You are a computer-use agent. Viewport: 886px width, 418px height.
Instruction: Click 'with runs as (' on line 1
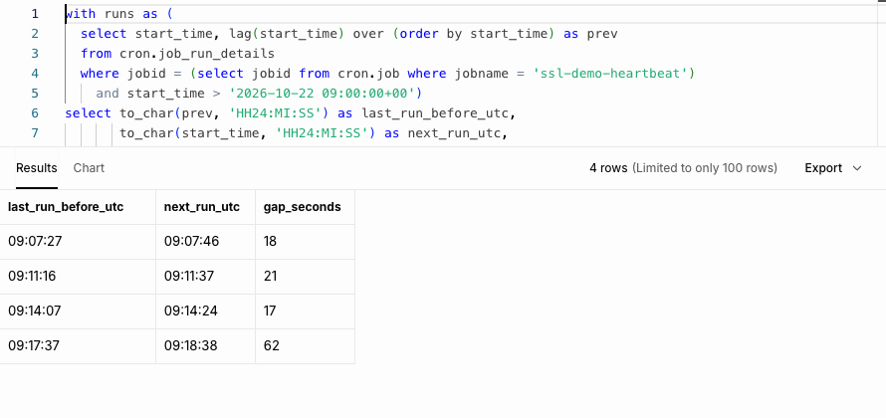click(119, 14)
